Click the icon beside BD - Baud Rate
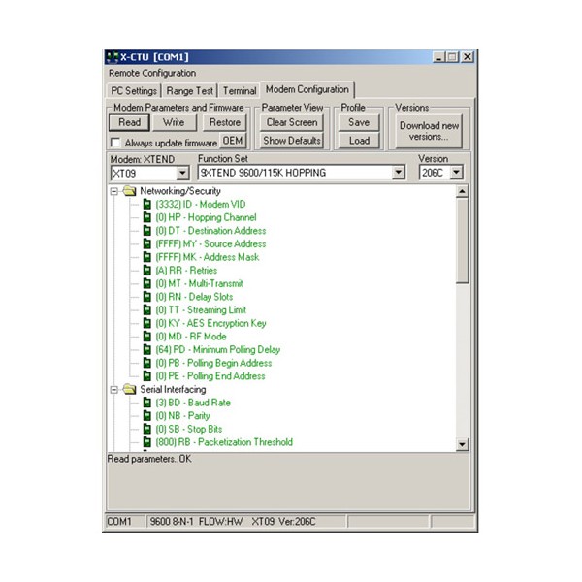The height and width of the screenshot is (582, 582). tap(147, 403)
